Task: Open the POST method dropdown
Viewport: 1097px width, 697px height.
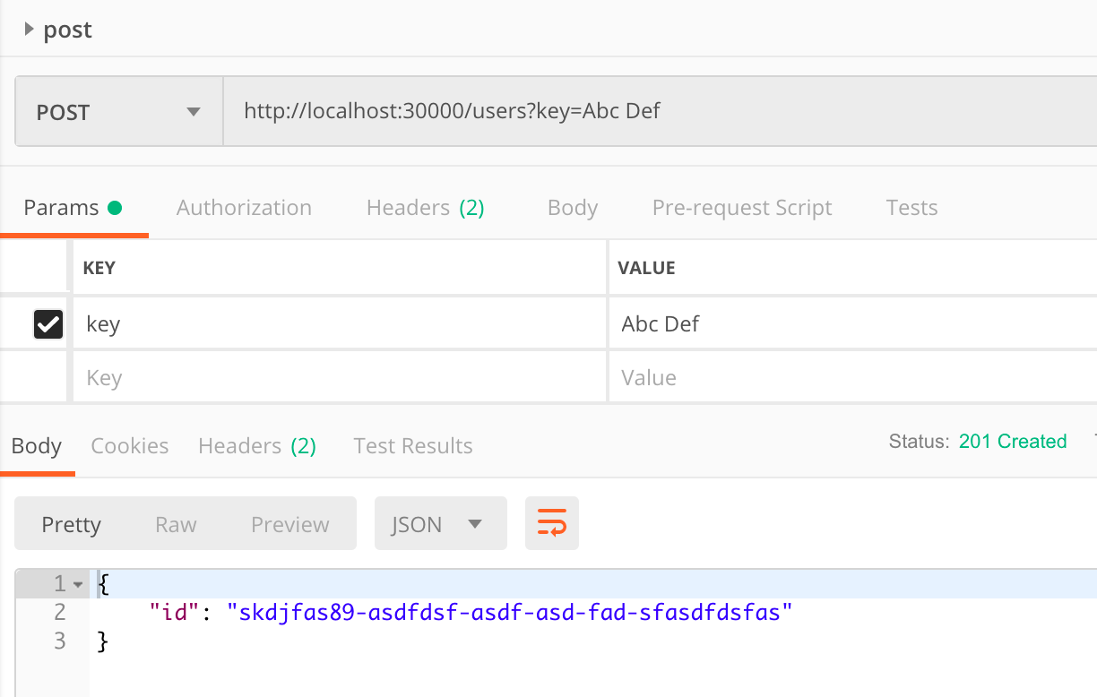Action: point(117,111)
